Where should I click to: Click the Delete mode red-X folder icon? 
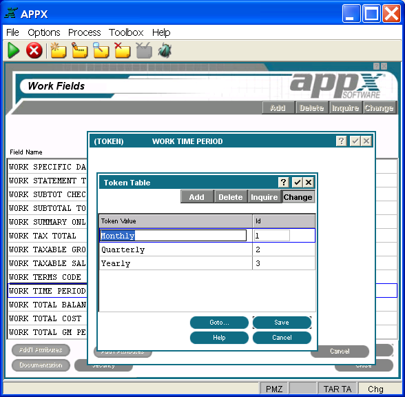(123, 50)
